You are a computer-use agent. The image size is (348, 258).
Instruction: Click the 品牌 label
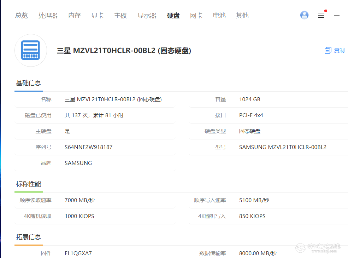46,163
